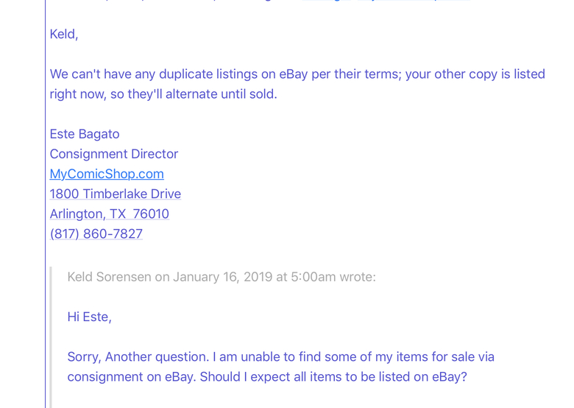Open the 1800 Timberlake Drive address link

pos(116,194)
